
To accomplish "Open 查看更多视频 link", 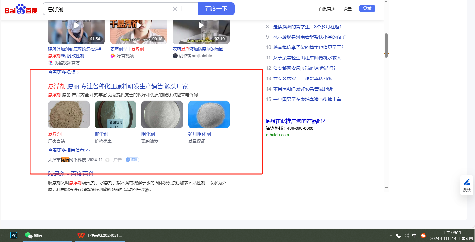I will pyautogui.click(x=64, y=72).
